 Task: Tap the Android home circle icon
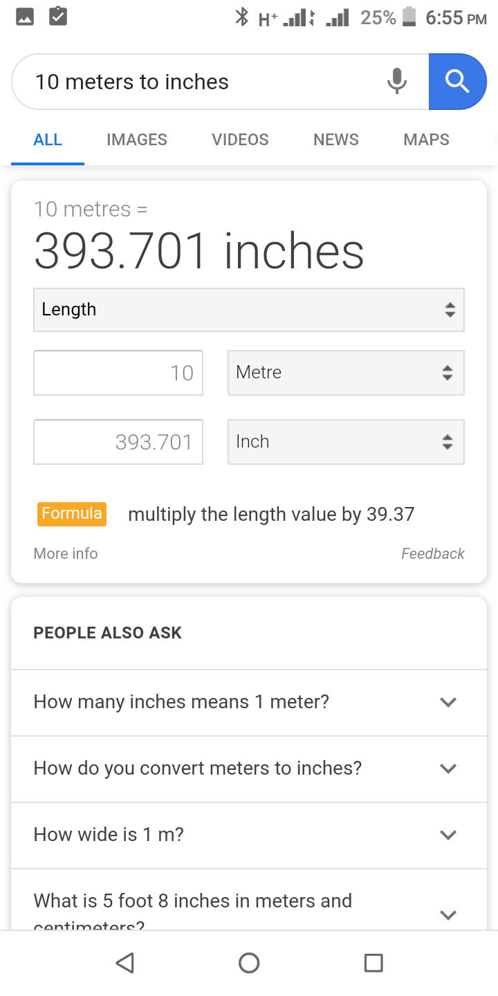[x=249, y=963]
